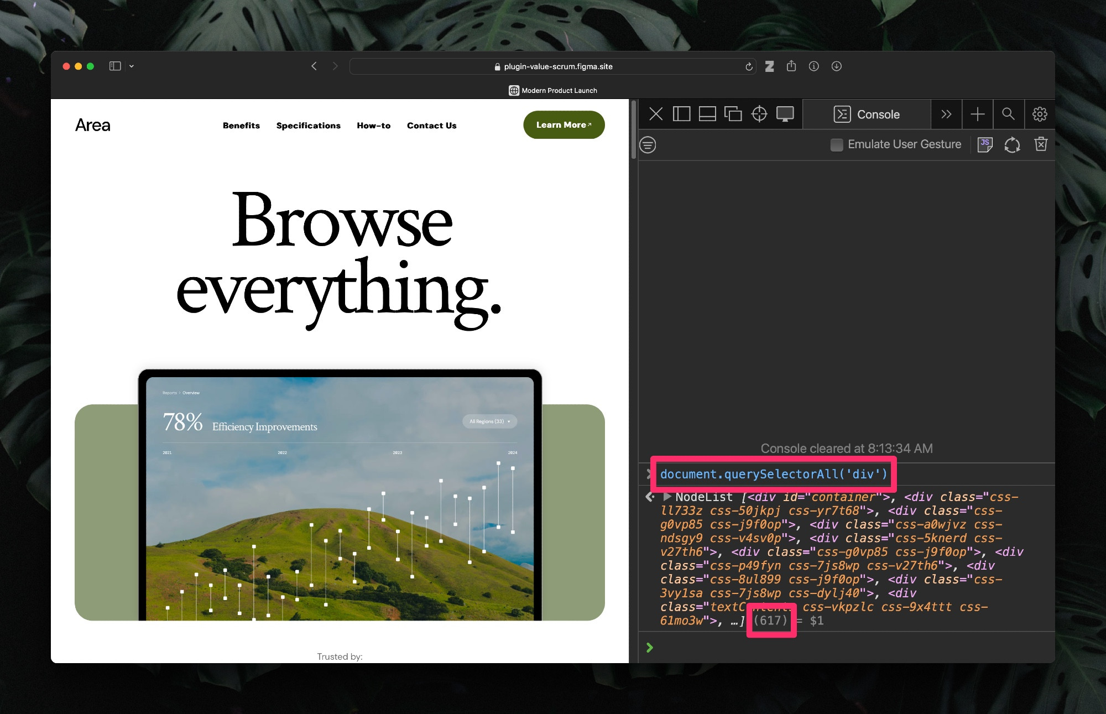The height and width of the screenshot is (714, 1106).
Task: Open inspector search with the magnifier icon
Action: [x=1009, y=114]
